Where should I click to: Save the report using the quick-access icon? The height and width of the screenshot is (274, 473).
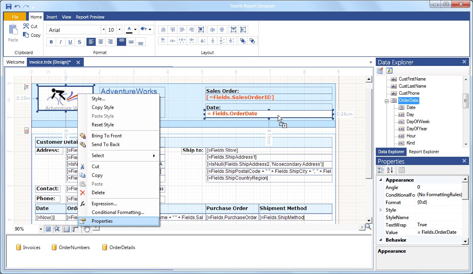coord(8,6)
